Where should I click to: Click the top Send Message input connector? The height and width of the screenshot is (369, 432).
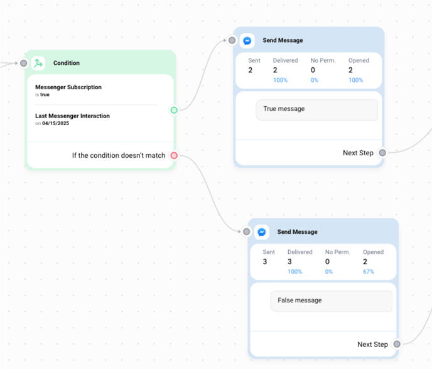pos(232,40)
